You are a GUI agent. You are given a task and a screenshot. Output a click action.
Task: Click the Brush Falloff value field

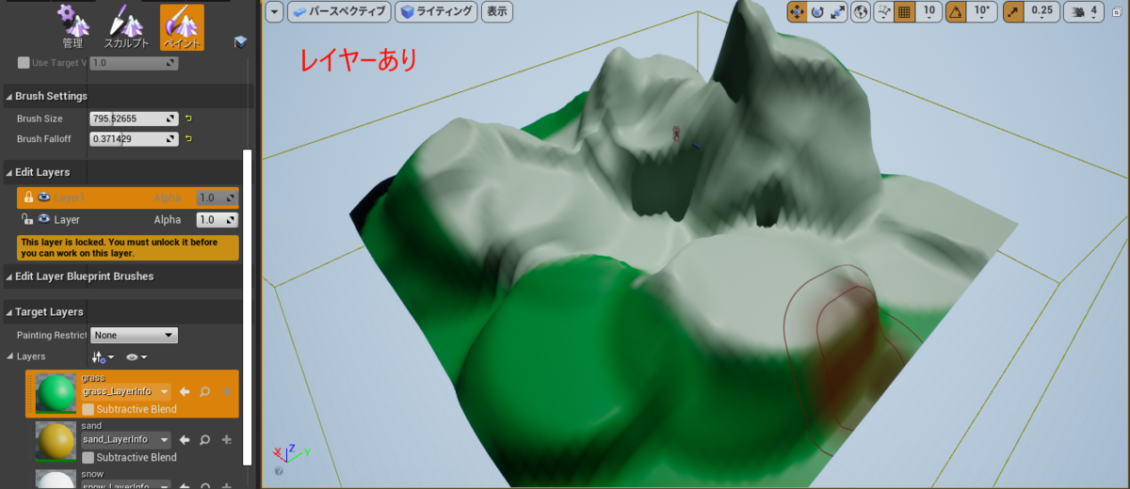click(x=134, y=139)
